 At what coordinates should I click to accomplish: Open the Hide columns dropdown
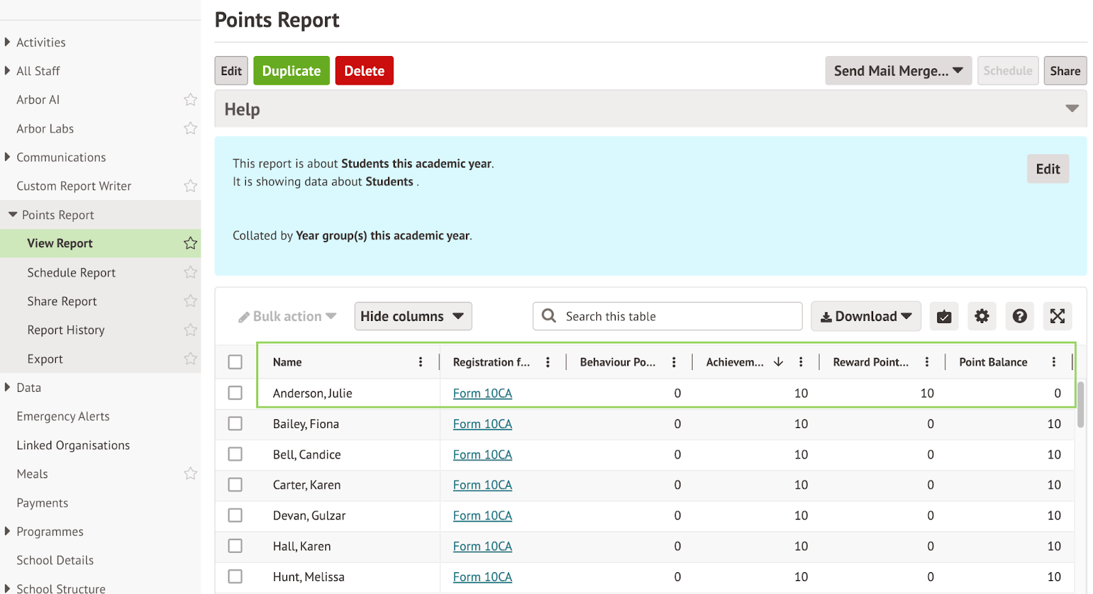413,316
